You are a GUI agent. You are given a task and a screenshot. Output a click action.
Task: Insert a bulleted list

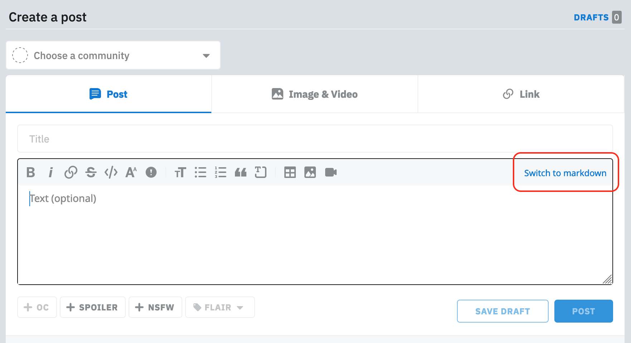[x=201, y=173]
